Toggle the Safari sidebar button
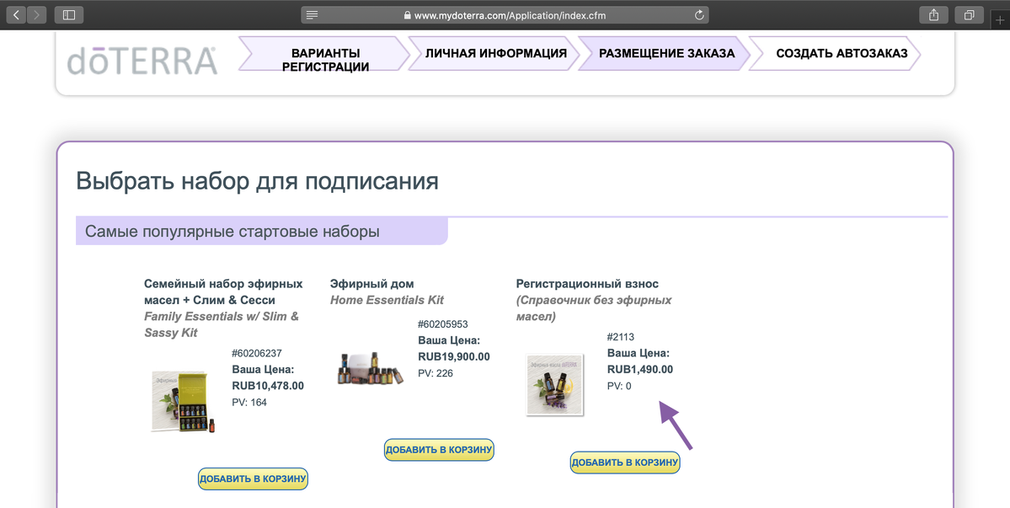Image resolution: width=1010 pixels, height=508 pixels. (69, 15)
